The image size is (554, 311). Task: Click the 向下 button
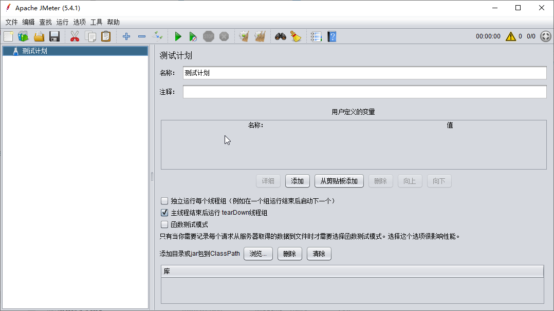439,181
